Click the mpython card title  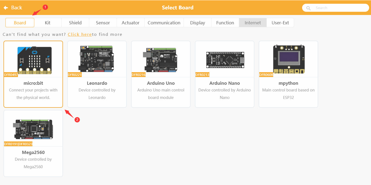point(288,83)
